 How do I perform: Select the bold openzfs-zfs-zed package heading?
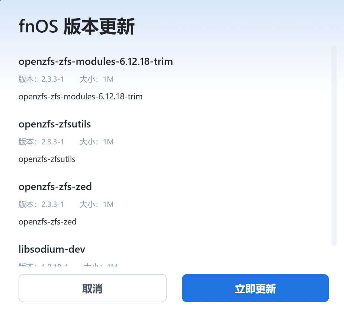[55, 186]
